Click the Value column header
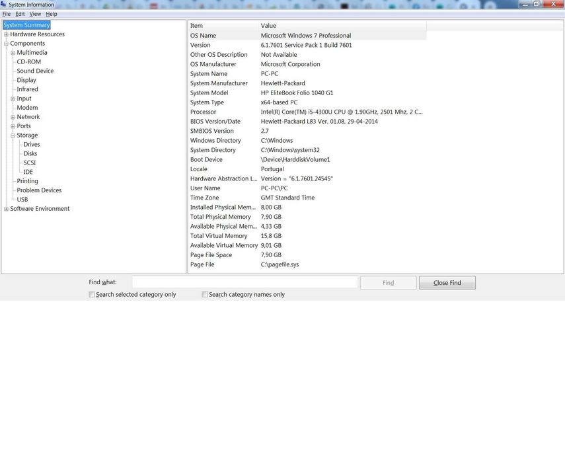The height and width of the screenshot is (462, 565). [x=342, y=26]
